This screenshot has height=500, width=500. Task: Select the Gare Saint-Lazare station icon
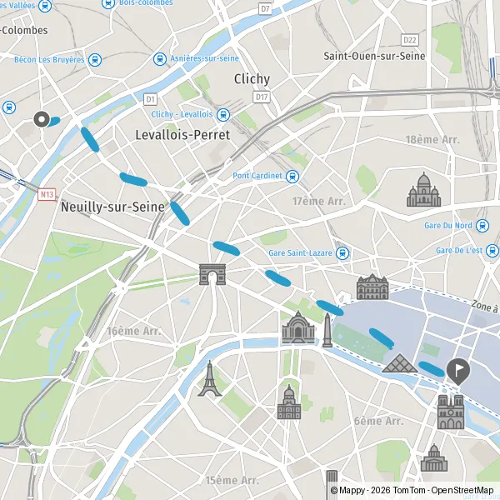pyautogui.click(x=342, y=253)
